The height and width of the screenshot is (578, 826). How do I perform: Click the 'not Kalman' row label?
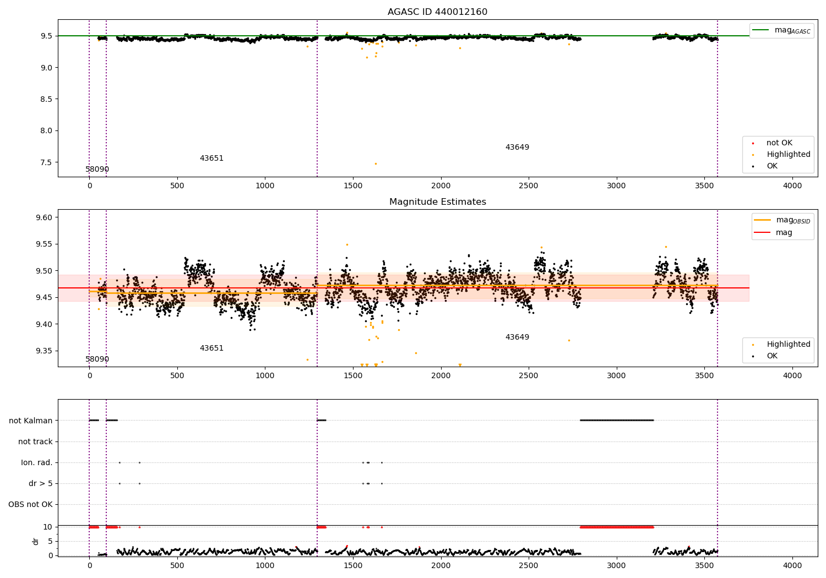point(31,421)
